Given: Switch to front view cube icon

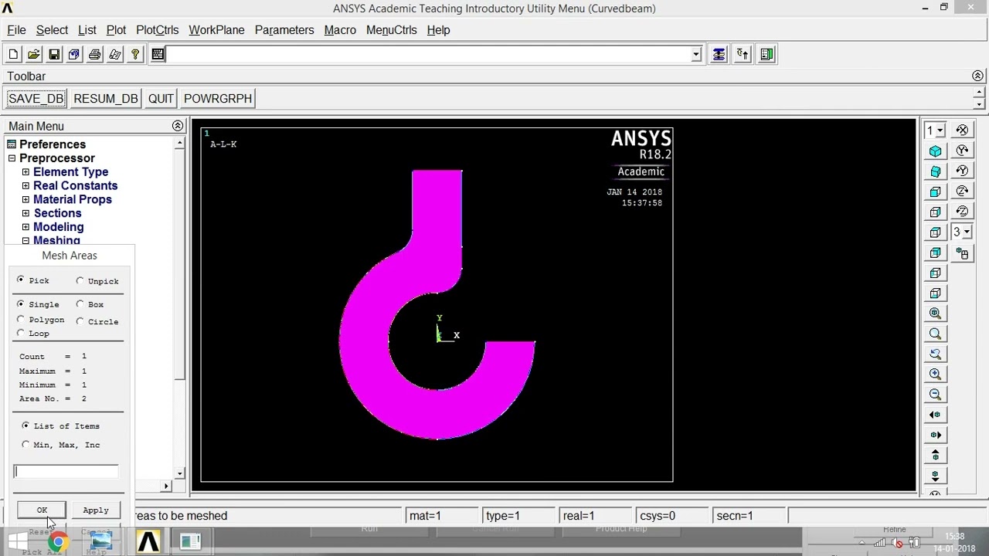Looking at the screenshot, I should [936, 192].
